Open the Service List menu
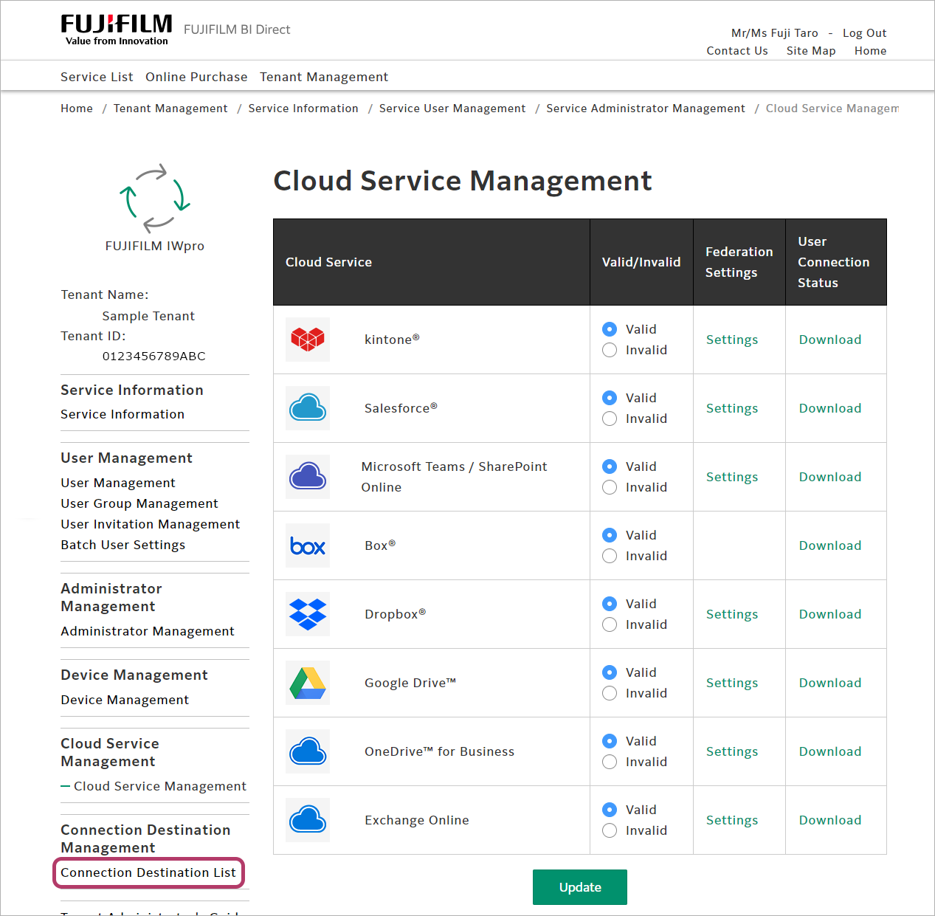935x916 pixels. click(x=97, y=77)
